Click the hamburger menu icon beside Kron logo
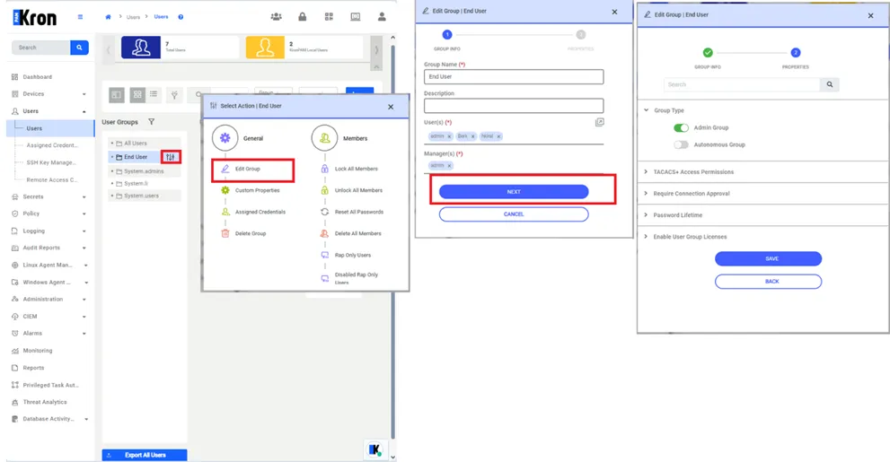The height and width of the screenshot is (462, 890). 80,17
